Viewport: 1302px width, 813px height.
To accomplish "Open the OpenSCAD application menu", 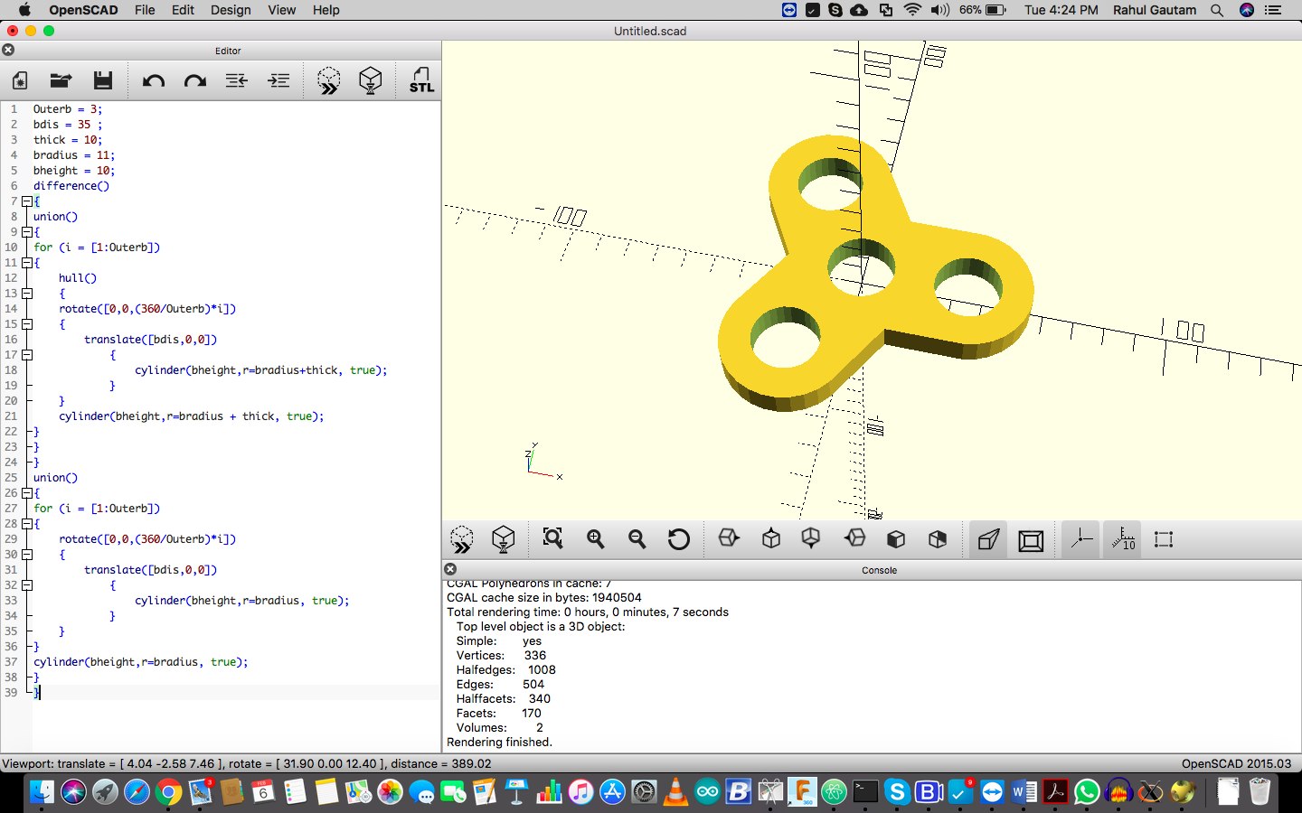I will [83, 10].
